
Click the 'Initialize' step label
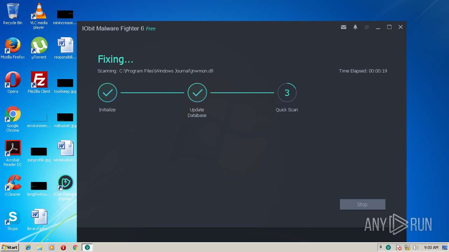[x=107, y=110]
